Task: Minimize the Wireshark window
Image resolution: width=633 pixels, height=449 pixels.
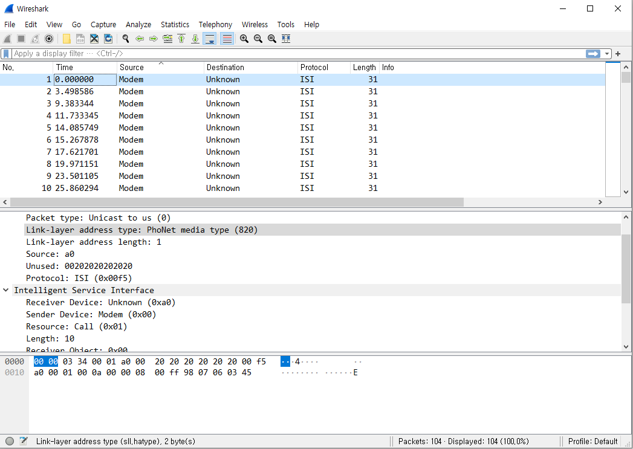Action: 563,8
